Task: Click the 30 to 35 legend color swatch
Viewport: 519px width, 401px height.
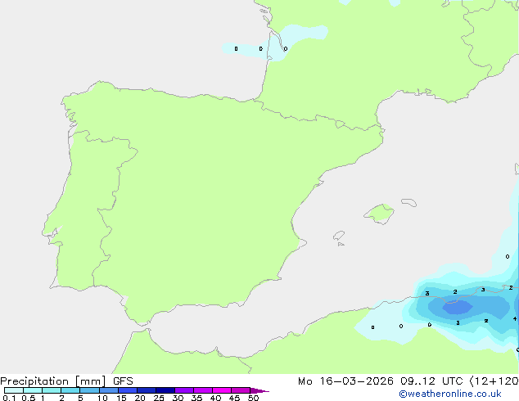Action: point(183,390)
